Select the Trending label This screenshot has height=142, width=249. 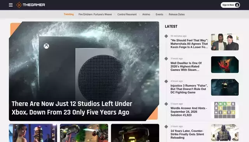click(x=68, y=14)
